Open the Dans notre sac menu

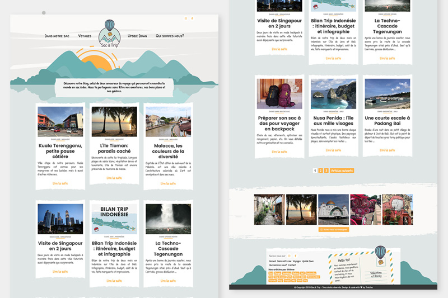(57, 36)
